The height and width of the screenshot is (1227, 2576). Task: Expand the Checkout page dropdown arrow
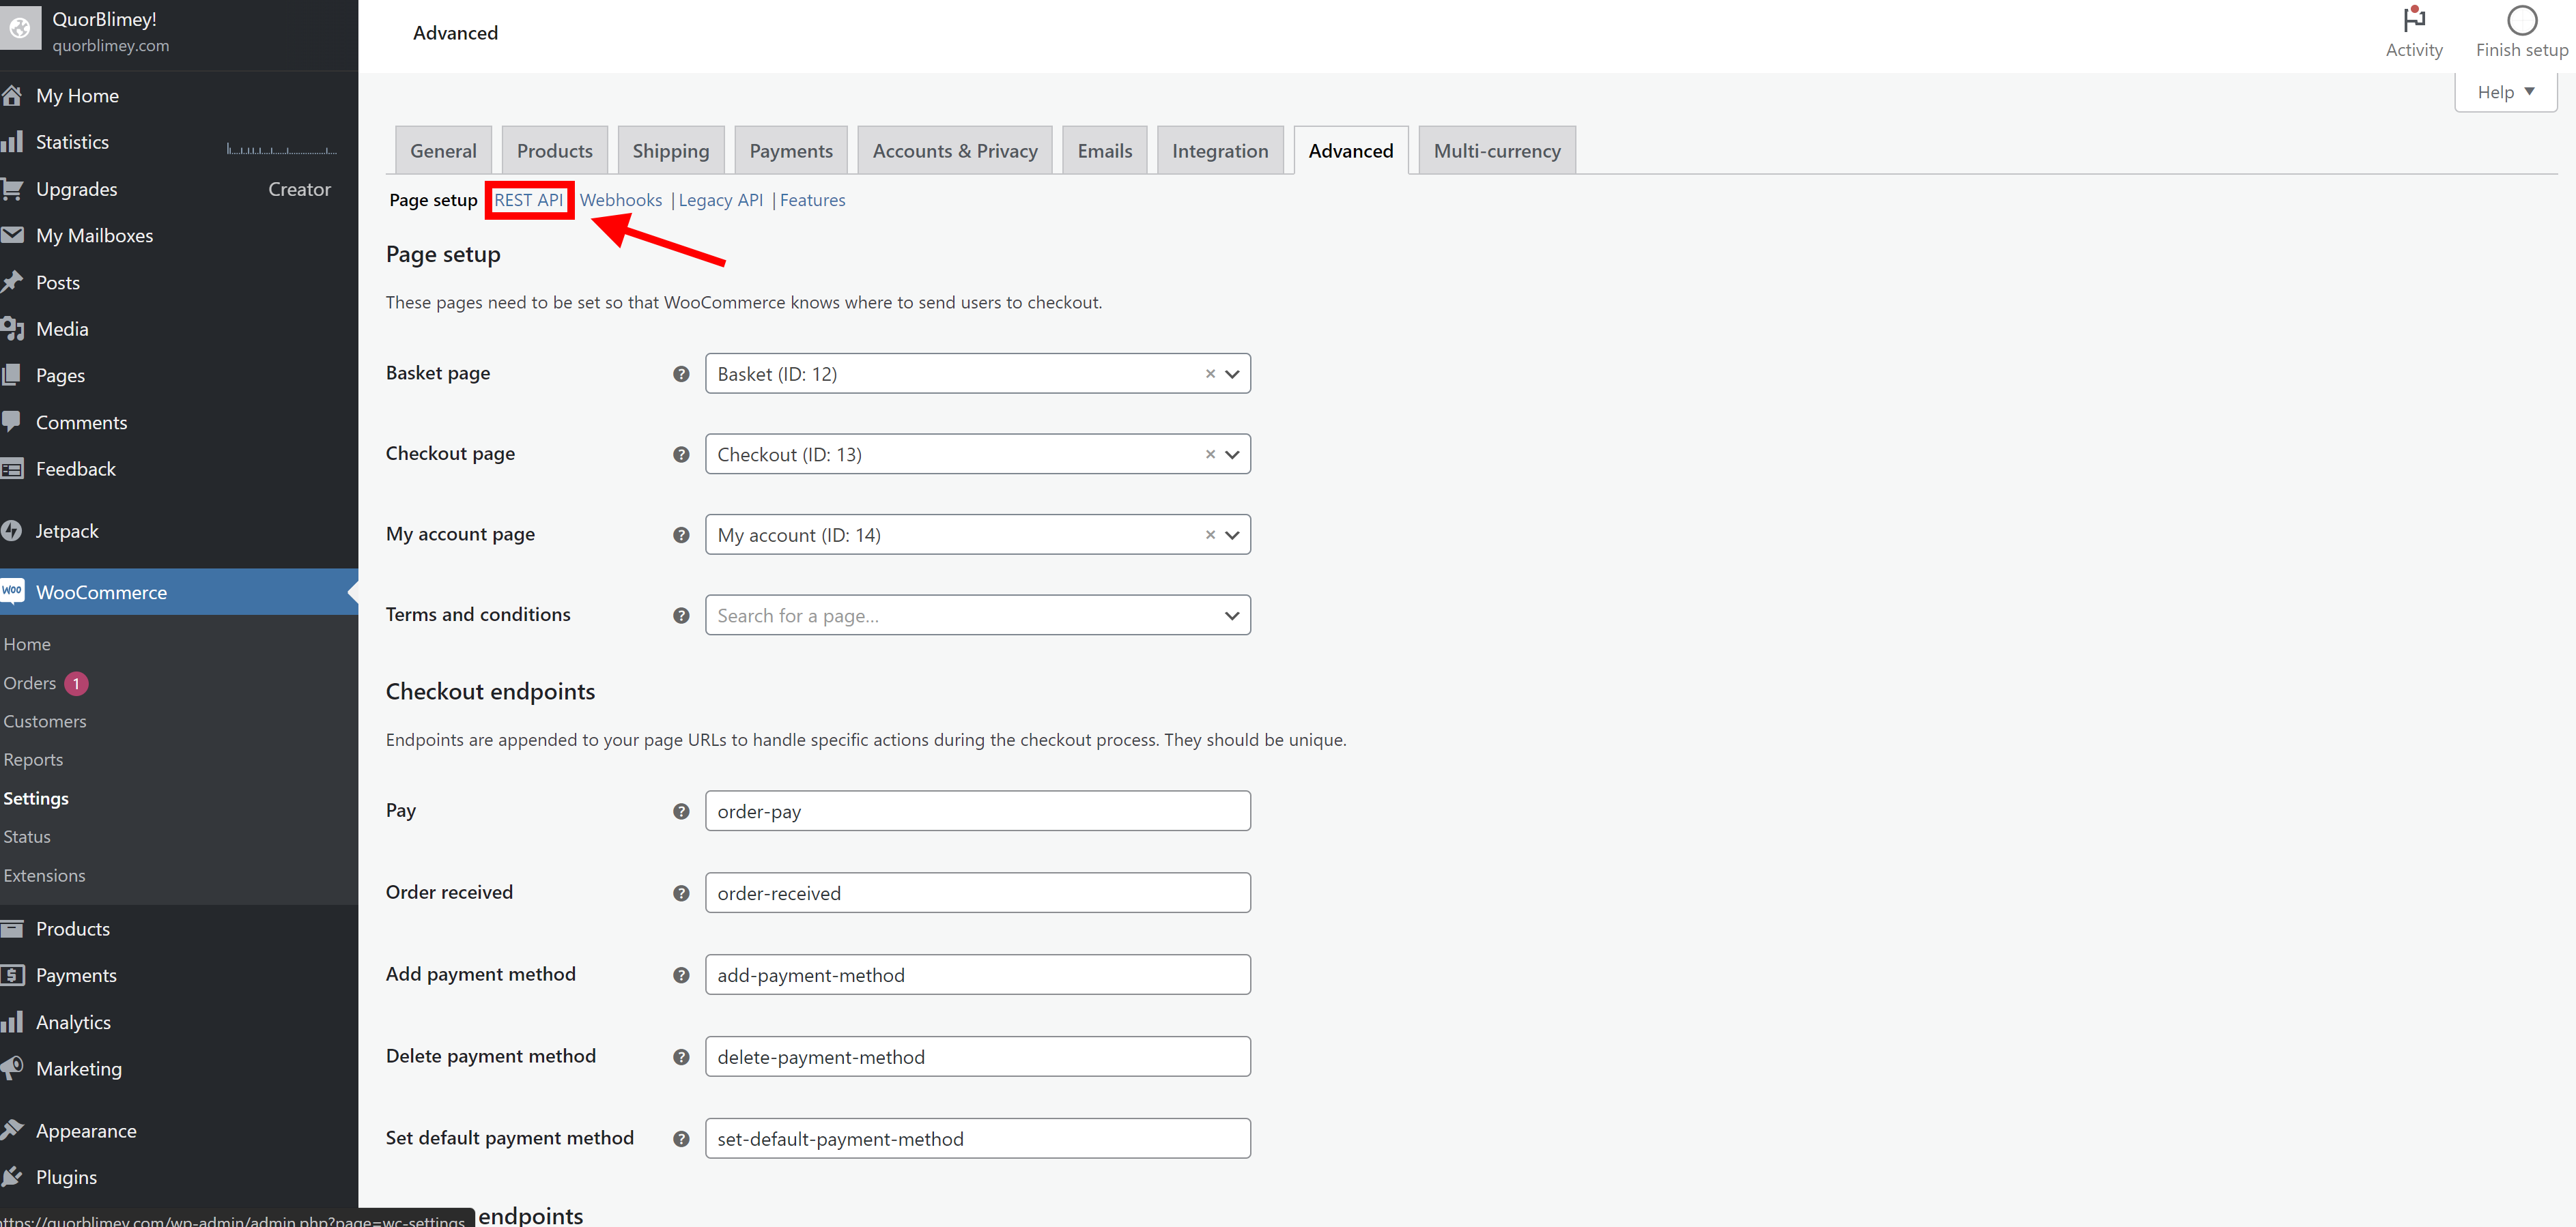coord(1232,454)
